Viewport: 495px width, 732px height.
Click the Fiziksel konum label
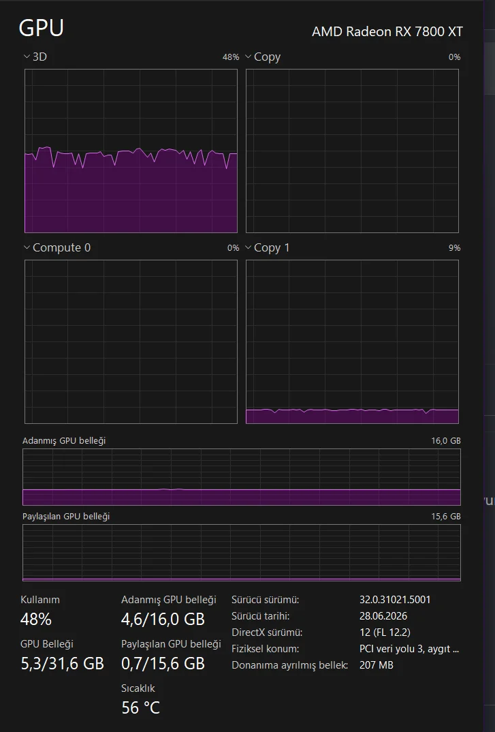tap(265, 649)
